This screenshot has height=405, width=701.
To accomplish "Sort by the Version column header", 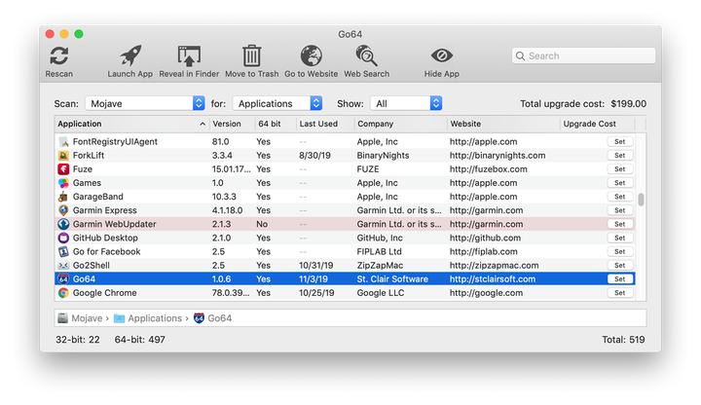I will [232, 124].
